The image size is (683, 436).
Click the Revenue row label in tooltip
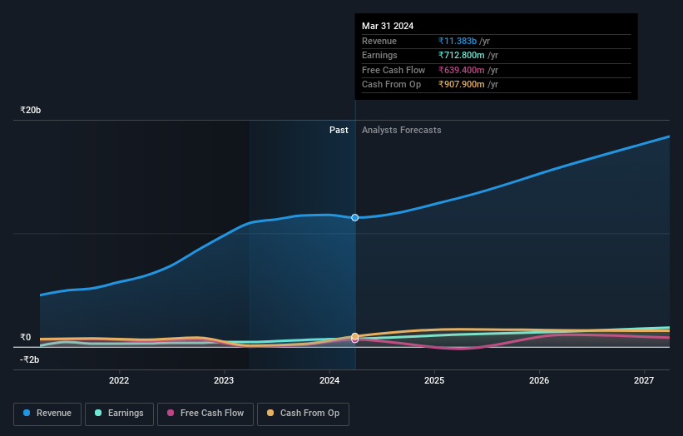point(379,41)
